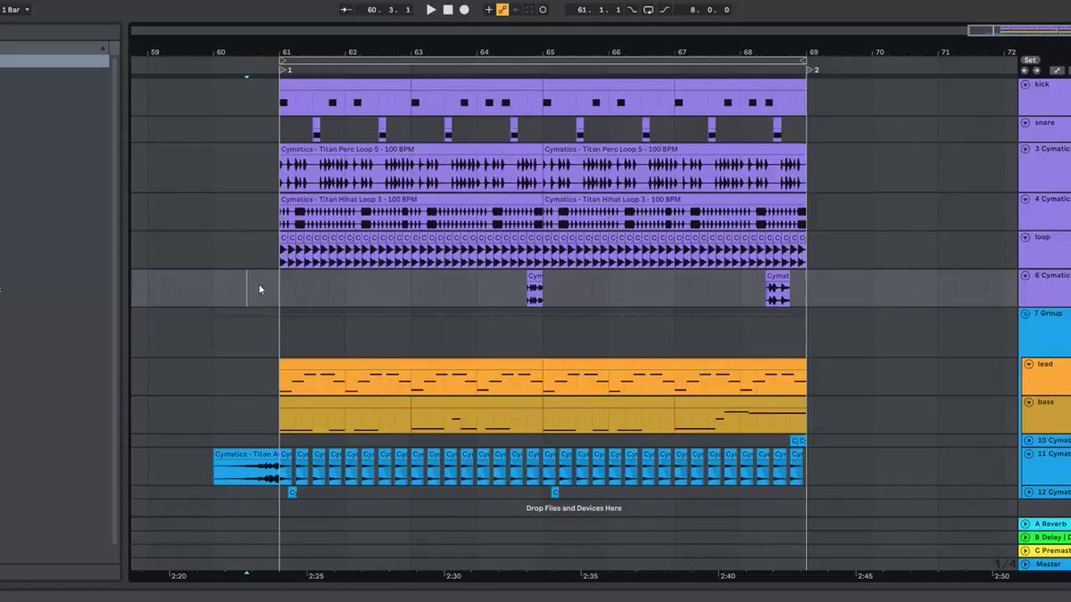Toggle the orange Automation Arm button

(502, 10)
